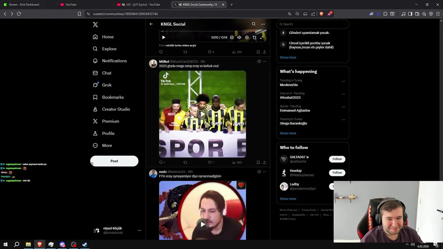View analytics showing 340 views
Screen dimensions: 443x249
pyautogui.click(x=237, y=162)
